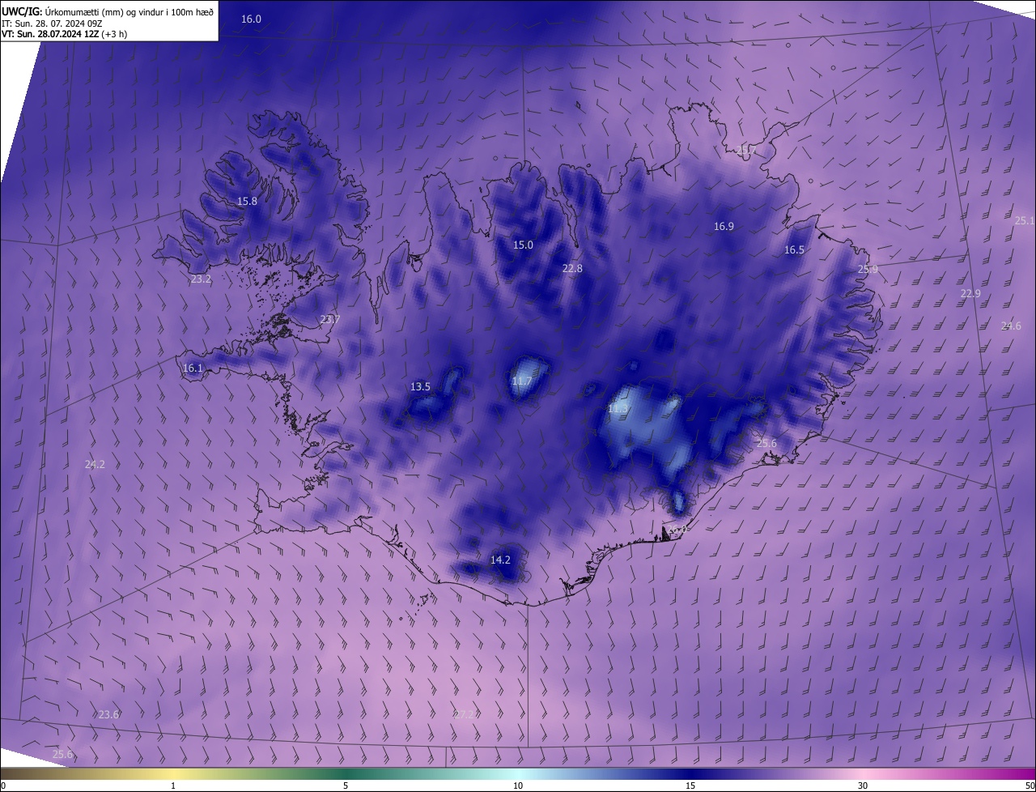Click the legend label 15
Viewport: 1036px width, 792px height.
(x=690, y=786)
